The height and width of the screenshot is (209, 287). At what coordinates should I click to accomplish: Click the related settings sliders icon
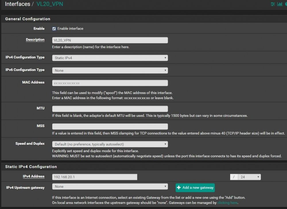pos(273,4)
